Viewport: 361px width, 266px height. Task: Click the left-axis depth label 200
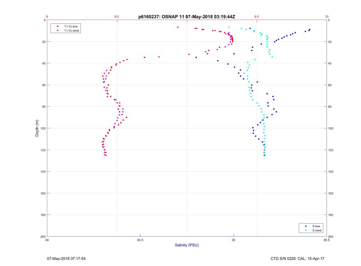point(43,237)
